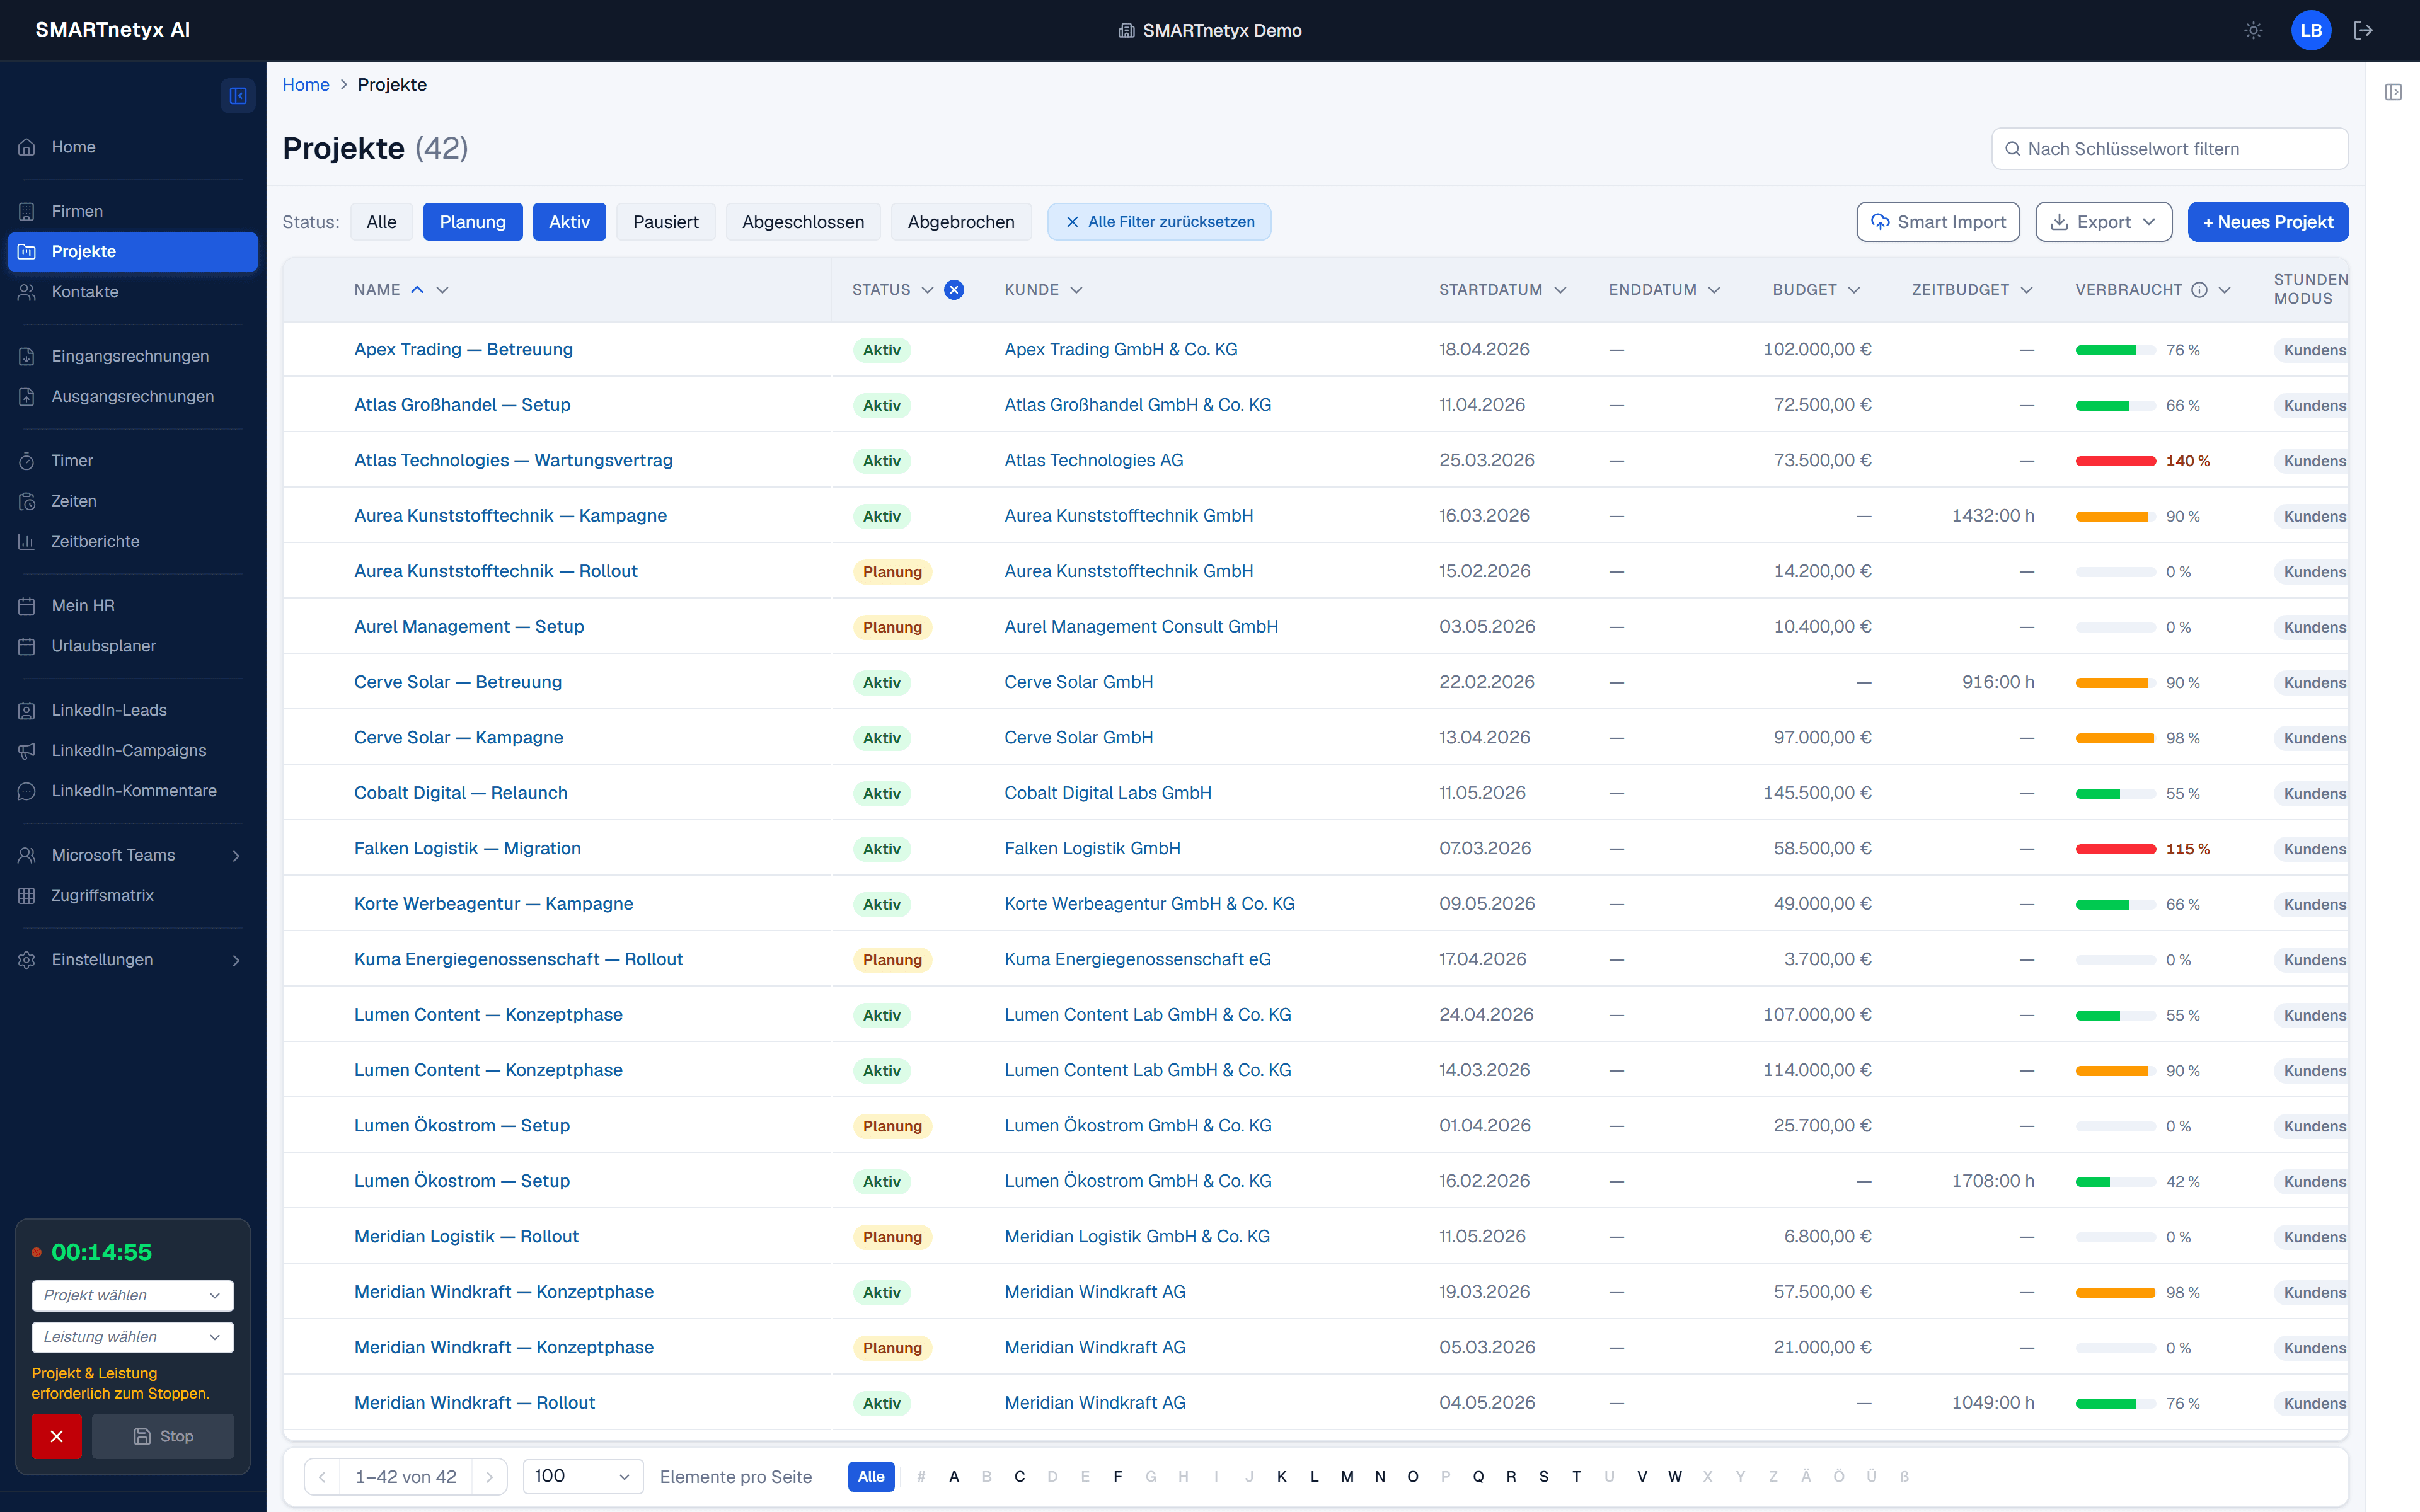Cancel the running timer with the red X

point(56,1436)
